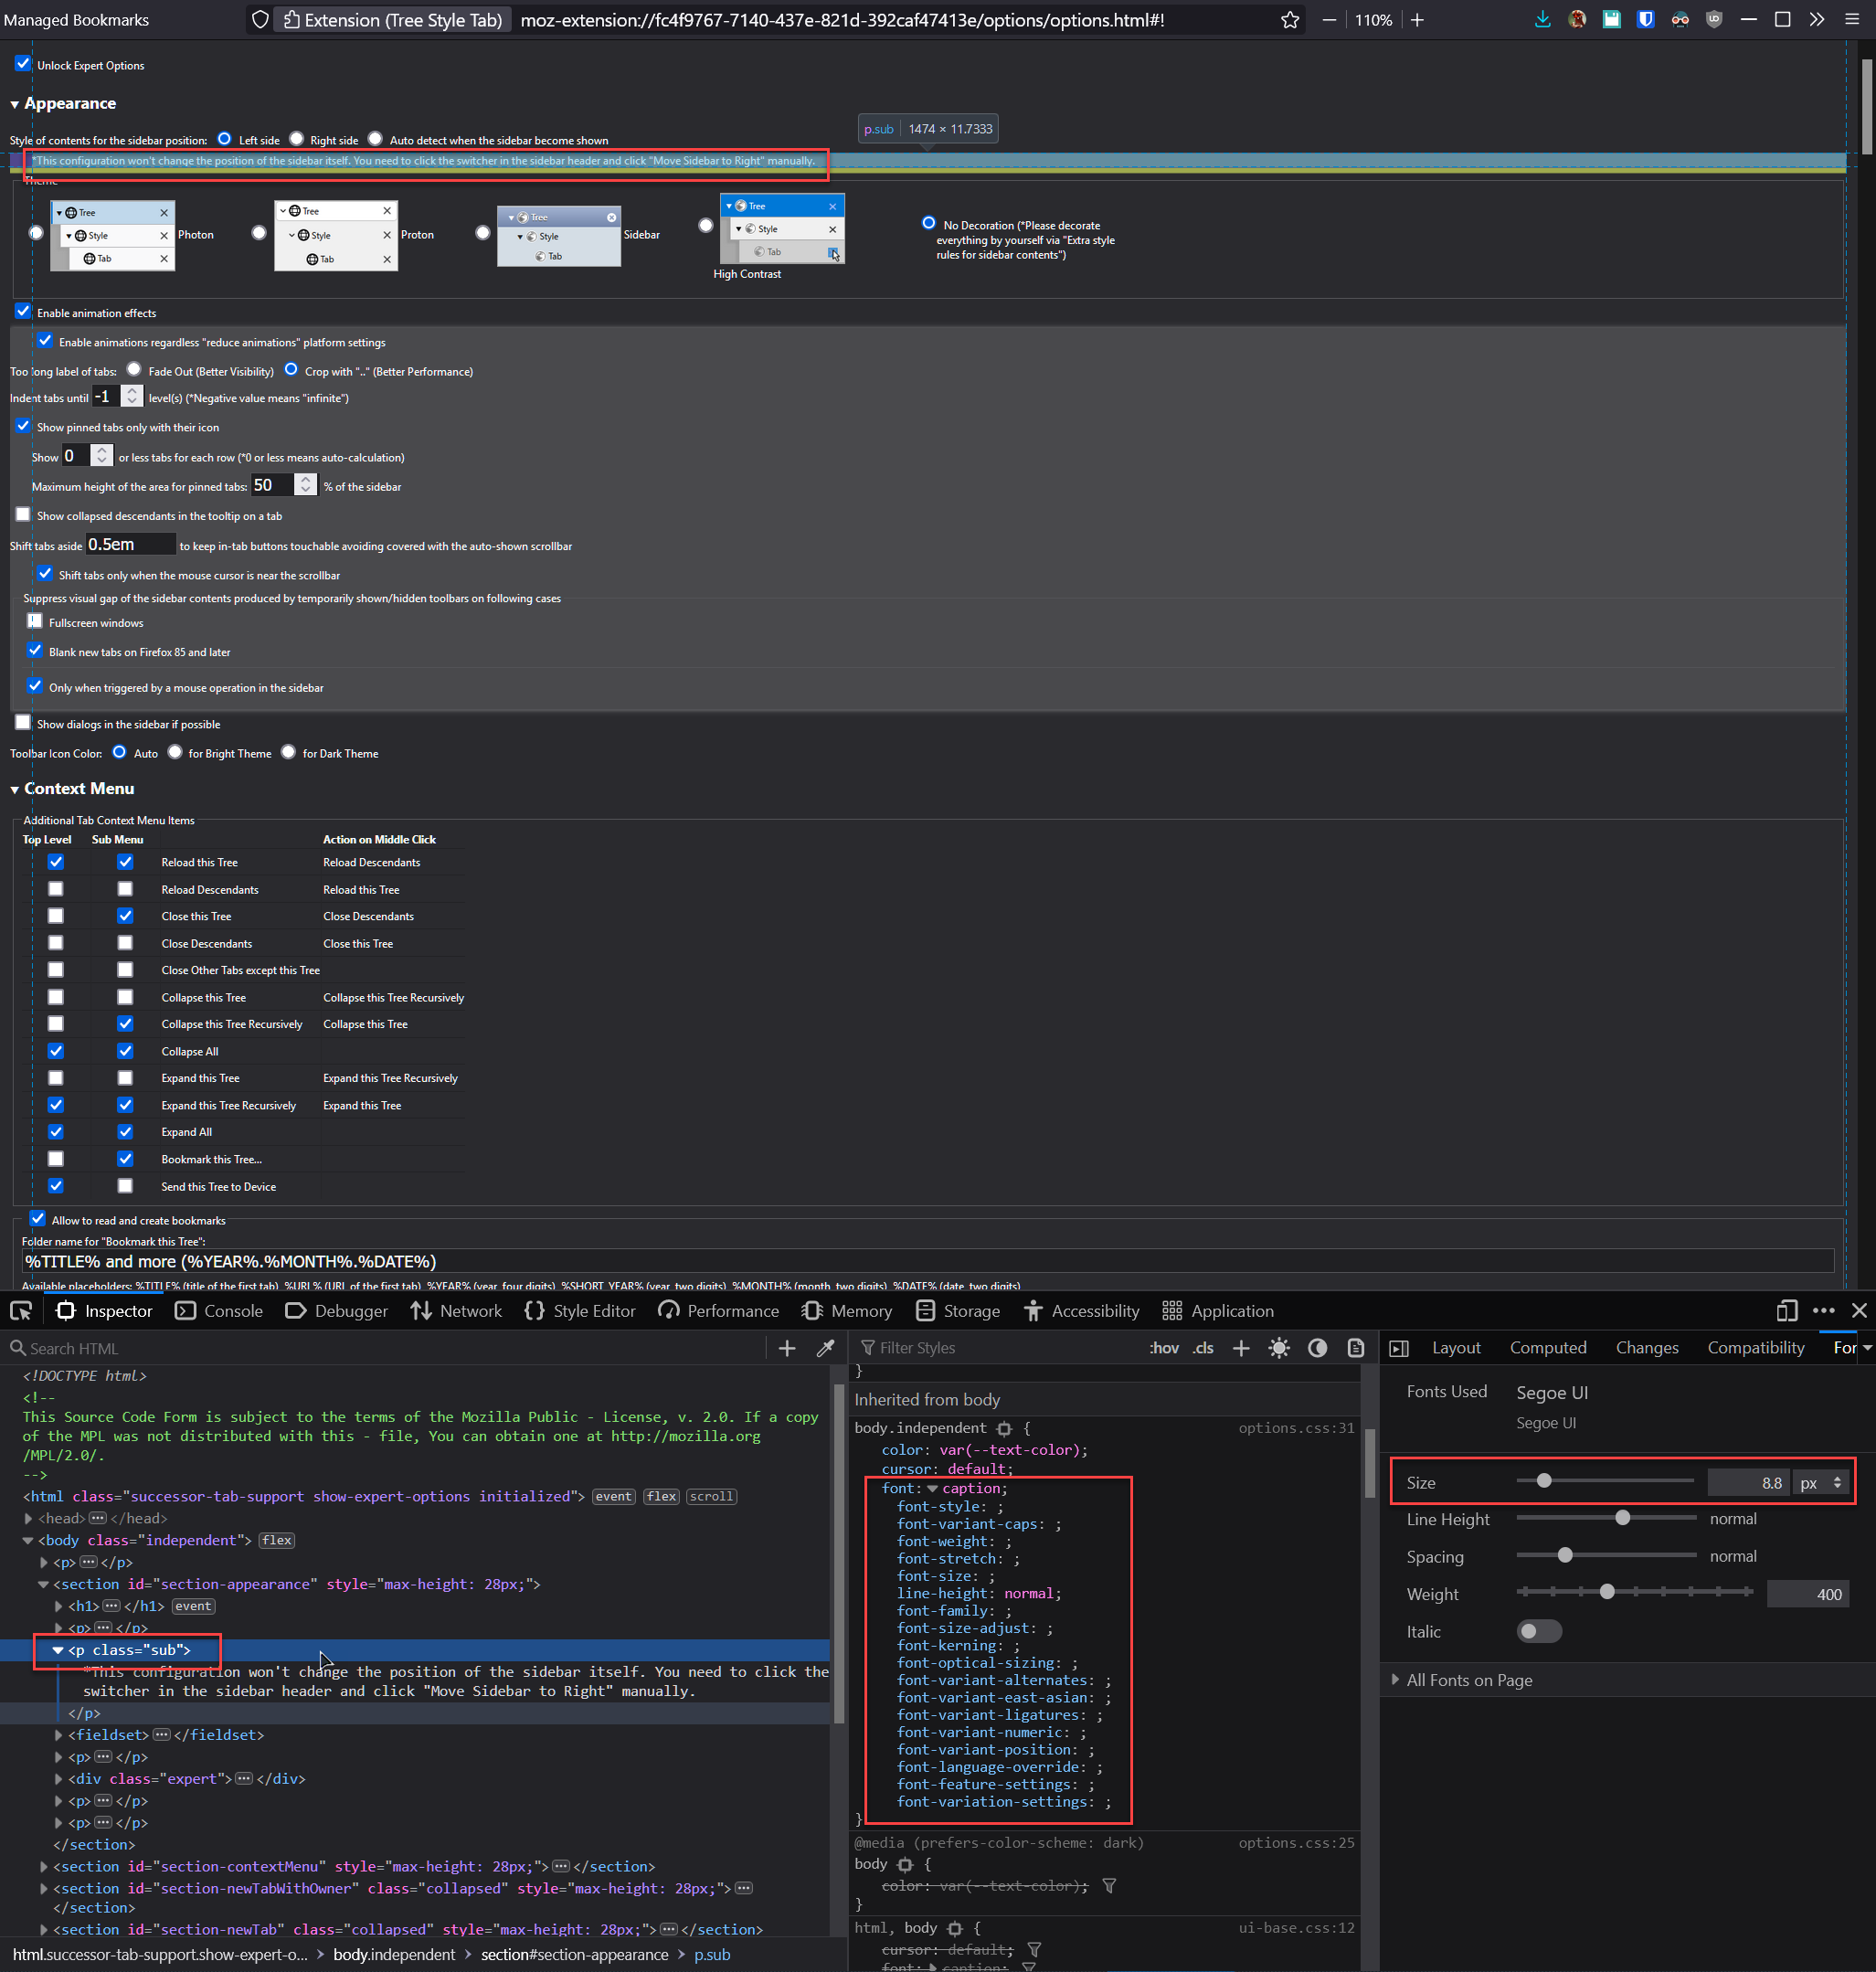Adjust the font Weight slider
Screen dimensions: 1876x1972
pos(1635,1592)
